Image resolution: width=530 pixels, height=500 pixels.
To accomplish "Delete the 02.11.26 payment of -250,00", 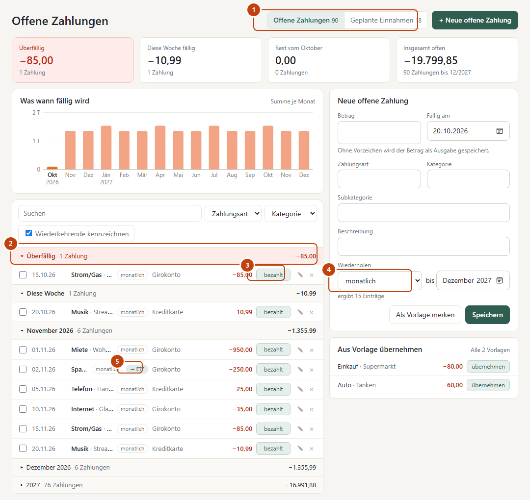I will click(312, 370).
